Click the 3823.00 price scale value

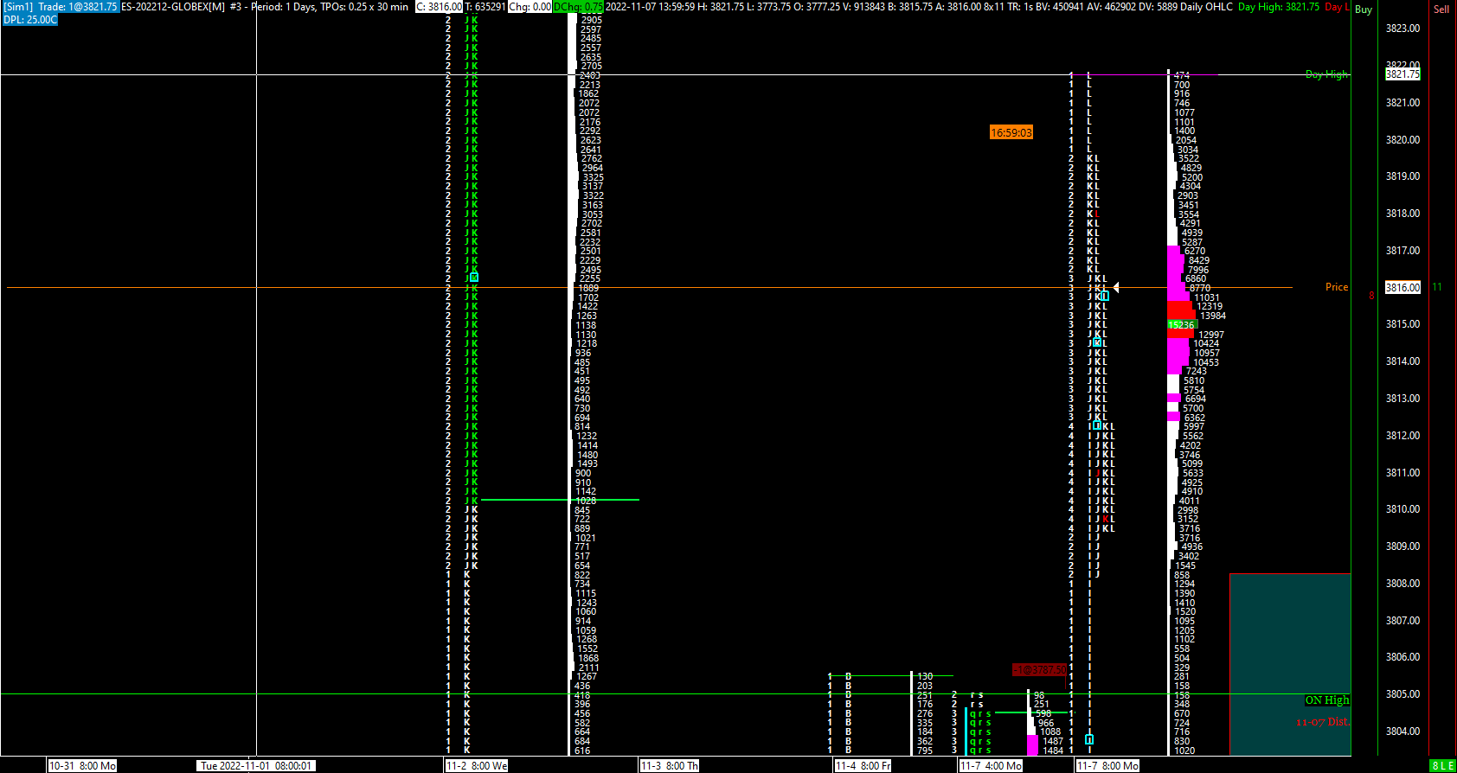coord(1402,29)
